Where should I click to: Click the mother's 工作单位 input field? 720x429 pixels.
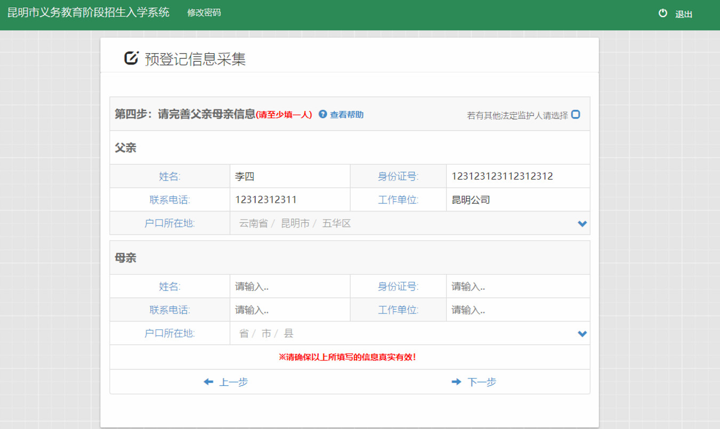[x=518, y=310]
